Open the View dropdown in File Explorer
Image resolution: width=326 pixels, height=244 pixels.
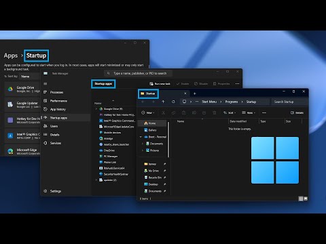click(249, 113)
